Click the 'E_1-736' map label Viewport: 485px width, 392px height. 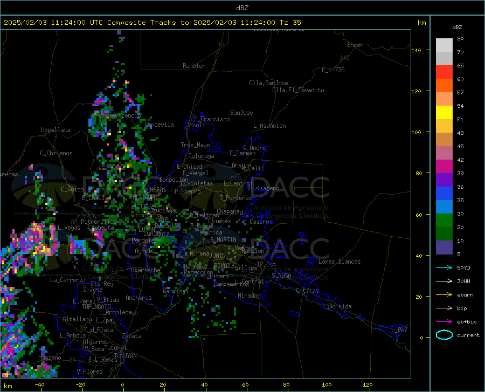(x=333, y=70)
